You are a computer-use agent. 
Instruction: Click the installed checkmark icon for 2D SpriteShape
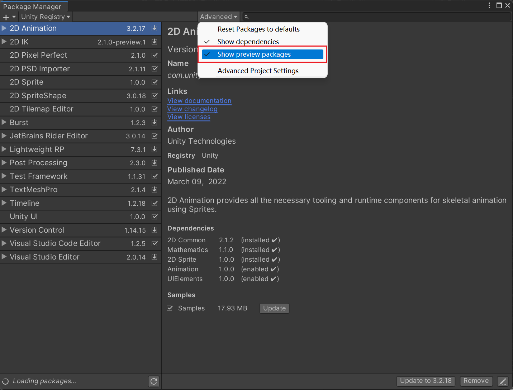click(155, 96)
